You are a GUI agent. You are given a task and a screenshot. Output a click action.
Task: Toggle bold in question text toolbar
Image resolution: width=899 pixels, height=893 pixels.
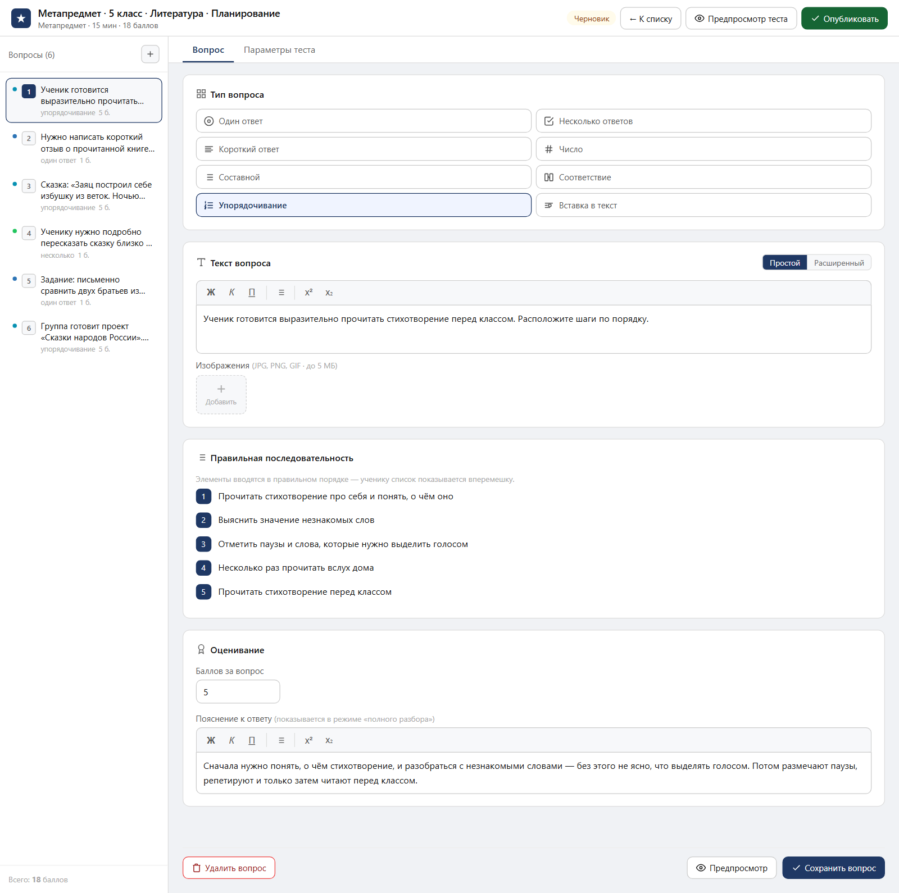pyautogui.click(x=211, y=293)
